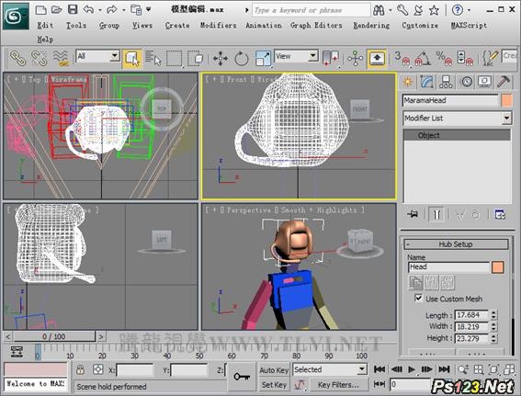Image resolution: width=521 pixels, height=396 pixels.
Task: Open the Modifier List dropdown
Action: click(x=458, y=119)
